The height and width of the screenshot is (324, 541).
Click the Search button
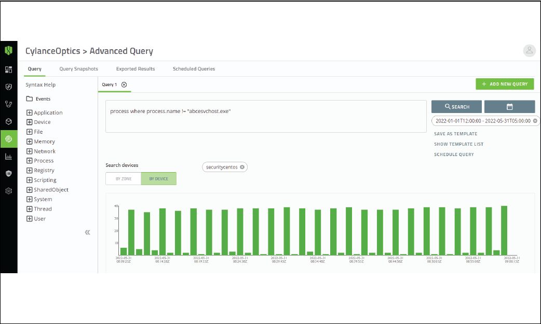pos(456,107)
